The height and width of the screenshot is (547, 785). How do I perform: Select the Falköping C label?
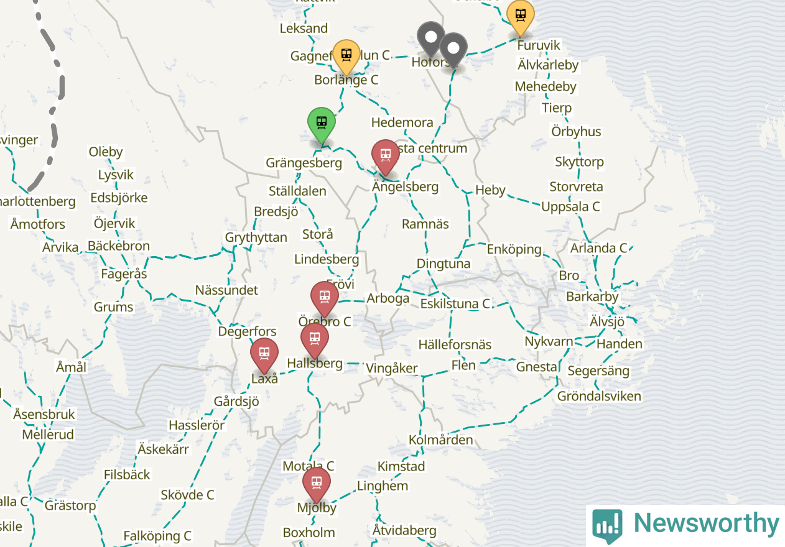157,536
